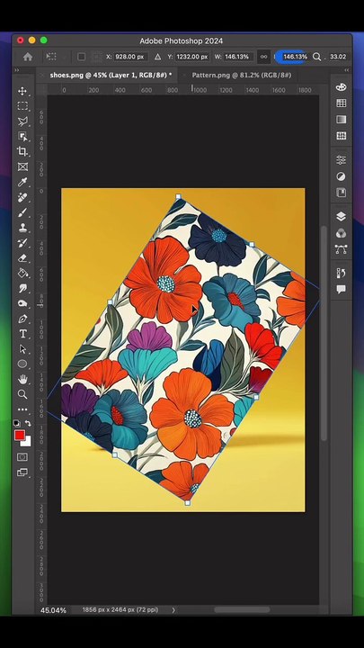Select the Zoom tool in toolbar
The height and width of the screenshot is (648, 364).
[x=22, y=394]
